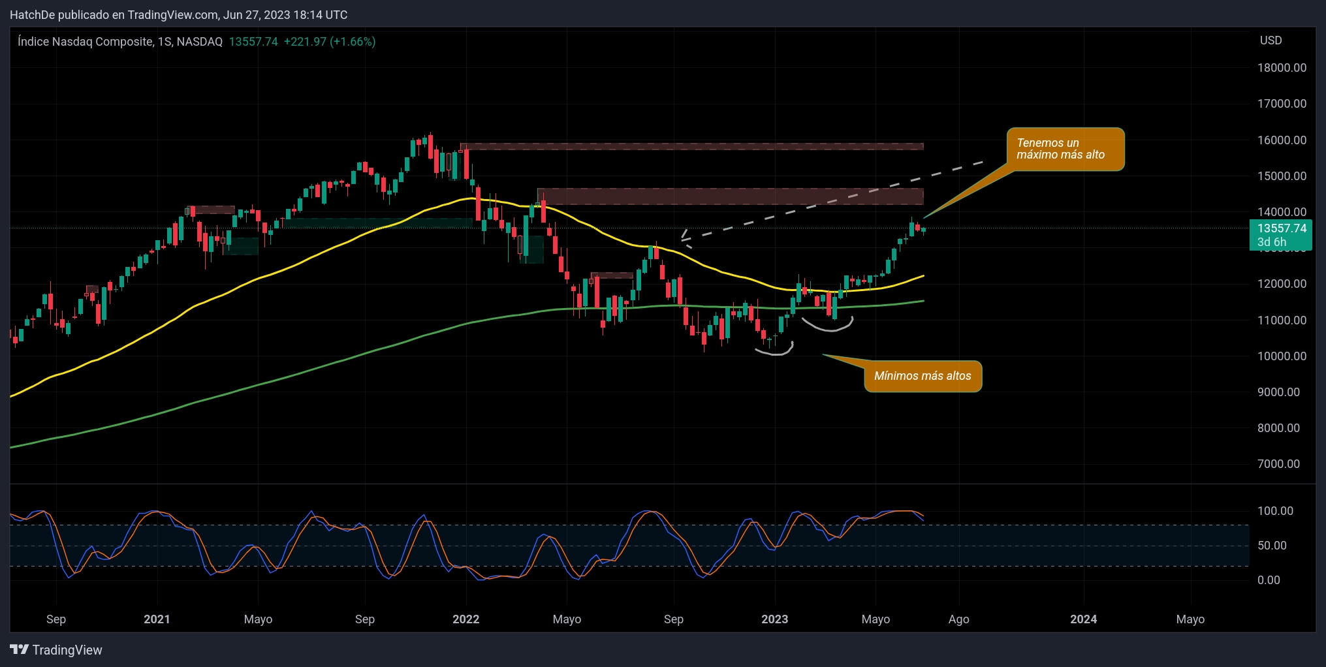Select the Mayo label on time axis

pos(877,619)
